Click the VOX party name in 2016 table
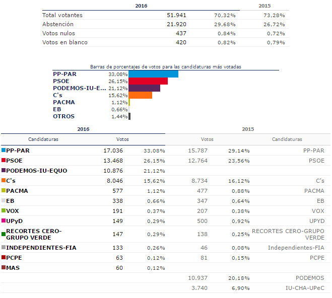Screen dimensions: 332x298 coord(13,211)
